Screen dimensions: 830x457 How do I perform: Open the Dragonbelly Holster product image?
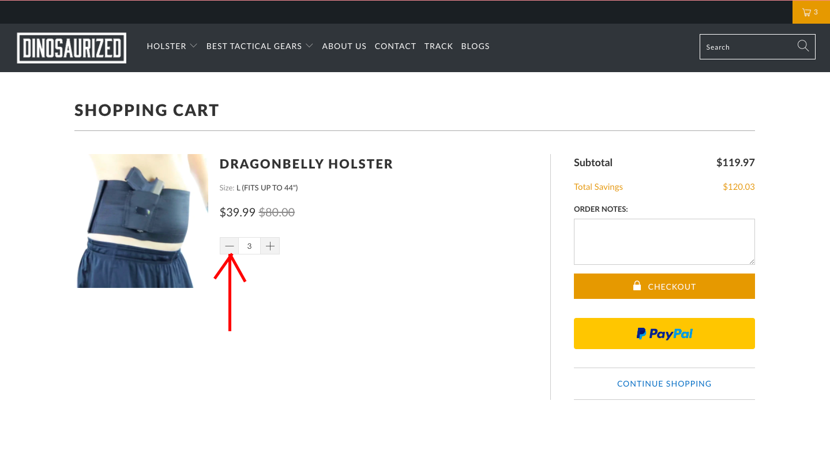pos(142,221)
